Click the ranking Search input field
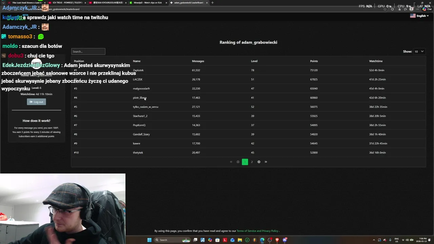This screenshot has height=244, width=434. click(88, 52)
